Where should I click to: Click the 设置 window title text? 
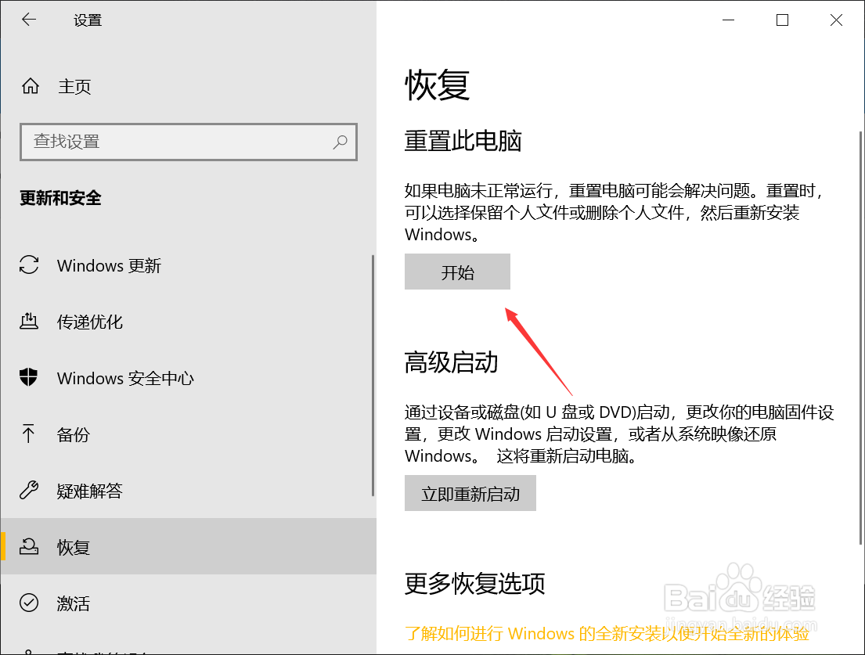click(x=88, y=20)
